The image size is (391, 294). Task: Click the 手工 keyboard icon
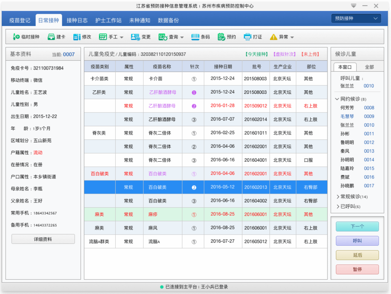pyautogui.click(x=103, y=37)
